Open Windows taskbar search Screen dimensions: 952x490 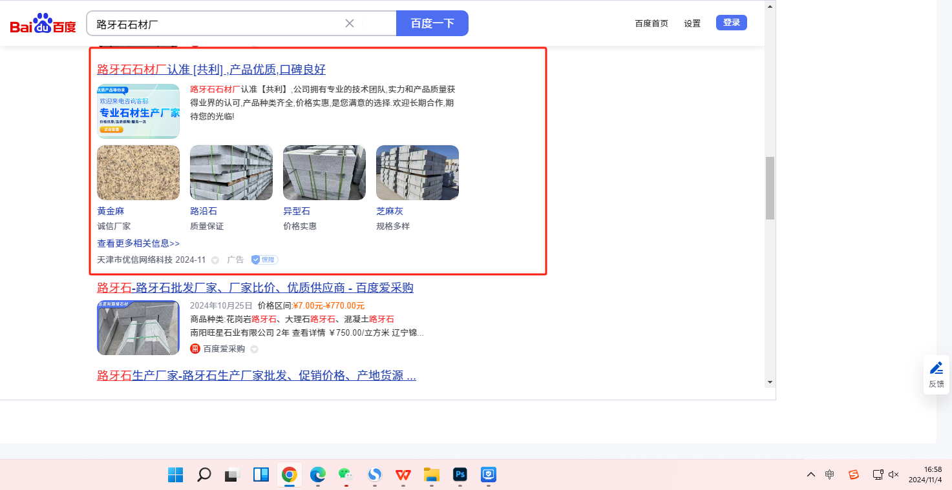point(204,475)
